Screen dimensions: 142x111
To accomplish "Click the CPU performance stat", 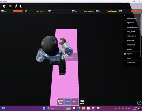I will pos(35,11).
